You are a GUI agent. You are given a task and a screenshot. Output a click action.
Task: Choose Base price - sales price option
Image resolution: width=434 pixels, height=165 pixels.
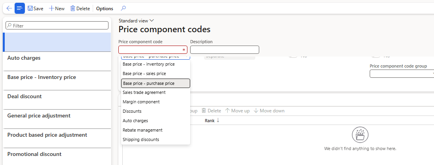click(x=155, y=74)
